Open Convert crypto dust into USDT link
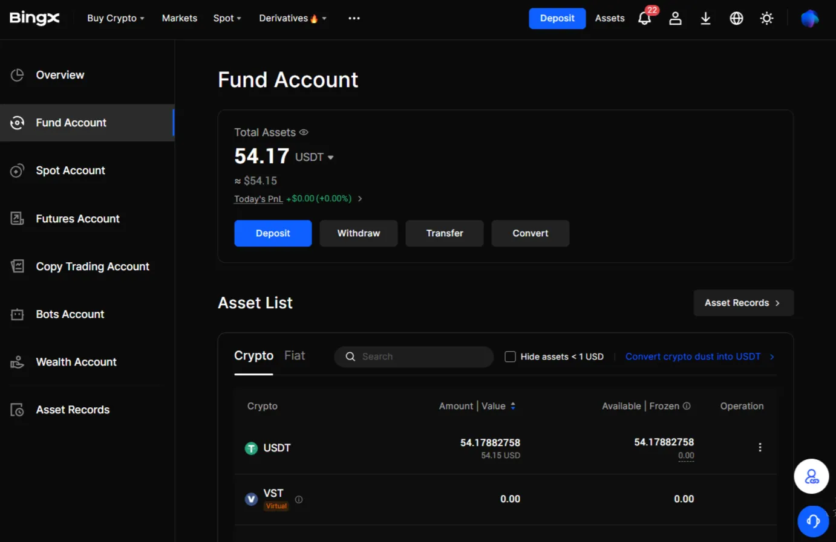Screen dimensions: 836x542 point(693,356)
